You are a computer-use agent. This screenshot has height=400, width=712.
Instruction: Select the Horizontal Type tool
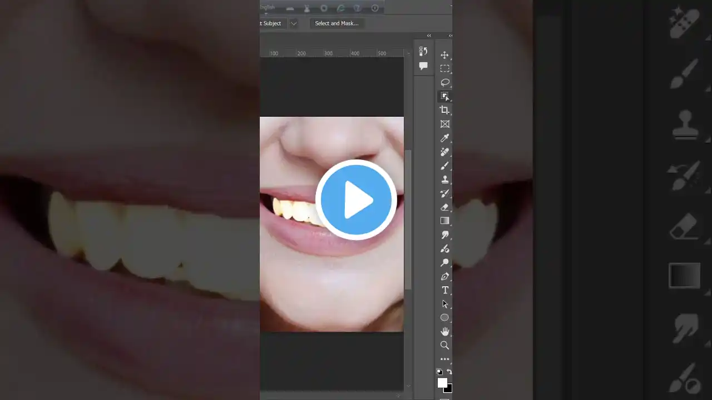click(x=444, y=290)
